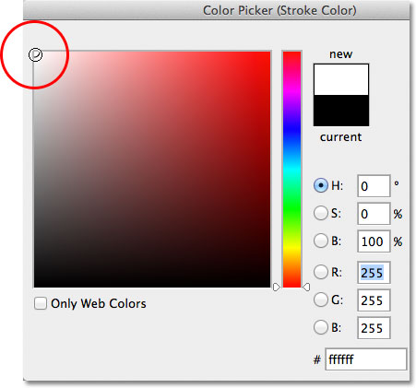Click the saturation percent input field
The height and width of the screenshot is (388, 416).
coord(374,214)
